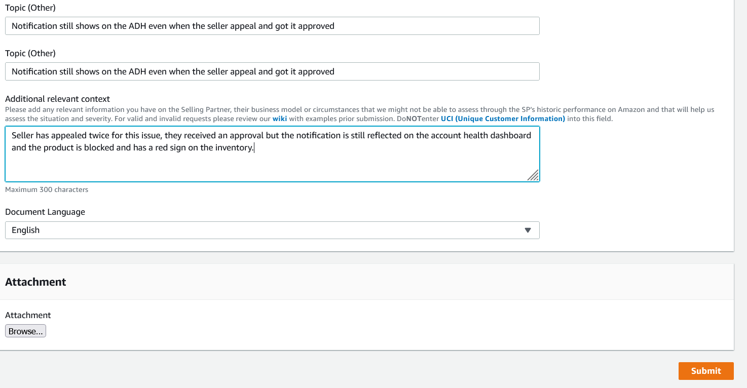Click the Document Language dropdown arrow
The height and width of the screenshot is (388, 747).
click(528, 230)
